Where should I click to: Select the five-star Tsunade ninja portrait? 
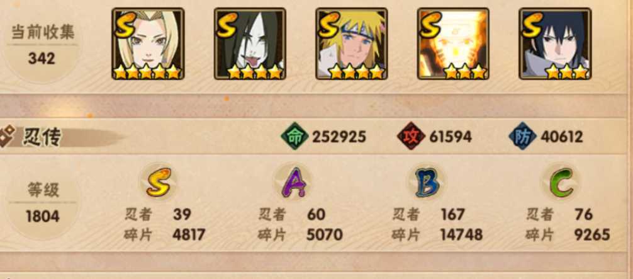(x=148, y=43)
